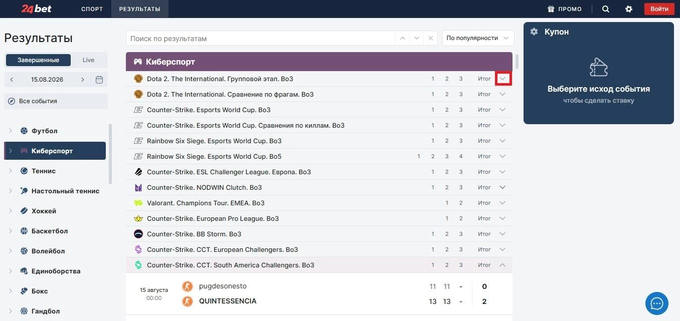Select Настольный теннис in sidebar
The height and width of the screenshot is (321, 680).
[55, 191]
